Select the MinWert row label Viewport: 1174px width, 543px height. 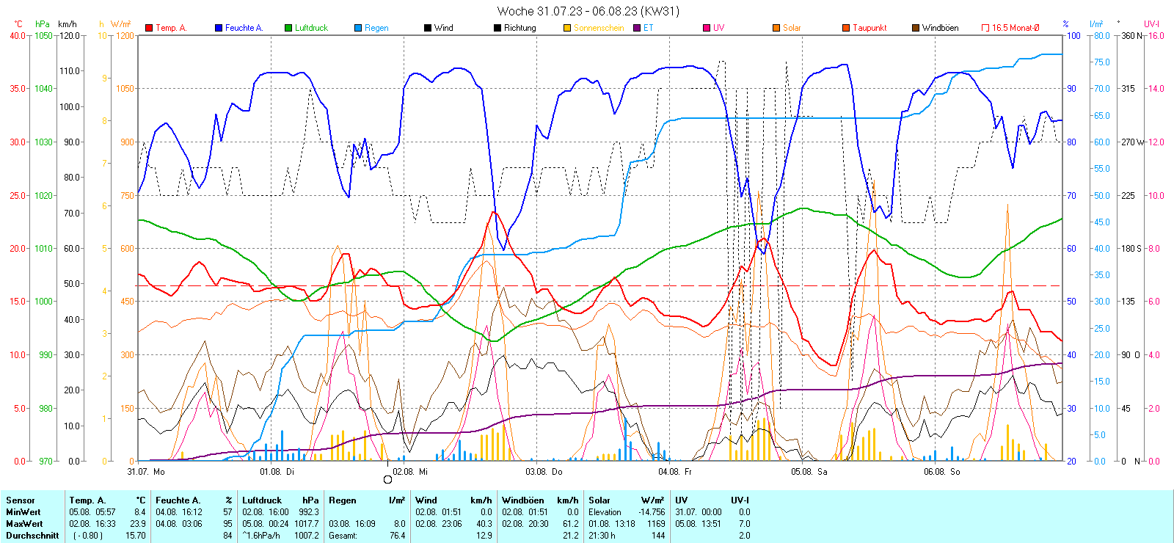(23, 512)
